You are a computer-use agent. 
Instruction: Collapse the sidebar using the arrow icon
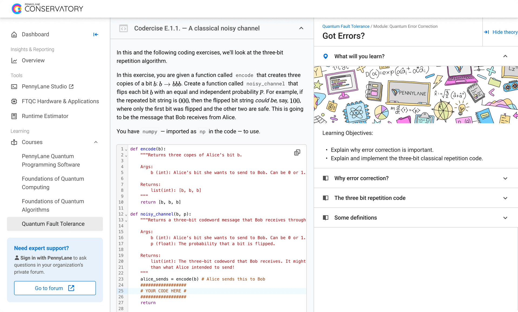pos(96,35)
